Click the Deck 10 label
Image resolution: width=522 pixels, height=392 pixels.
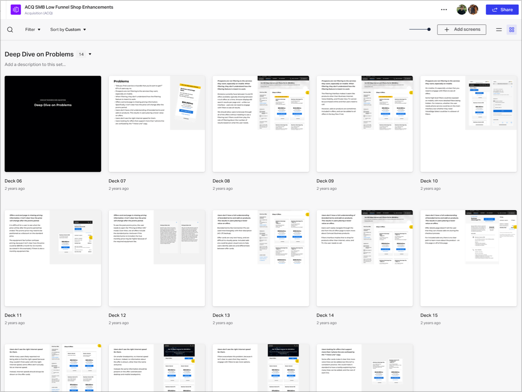point(429,181)
